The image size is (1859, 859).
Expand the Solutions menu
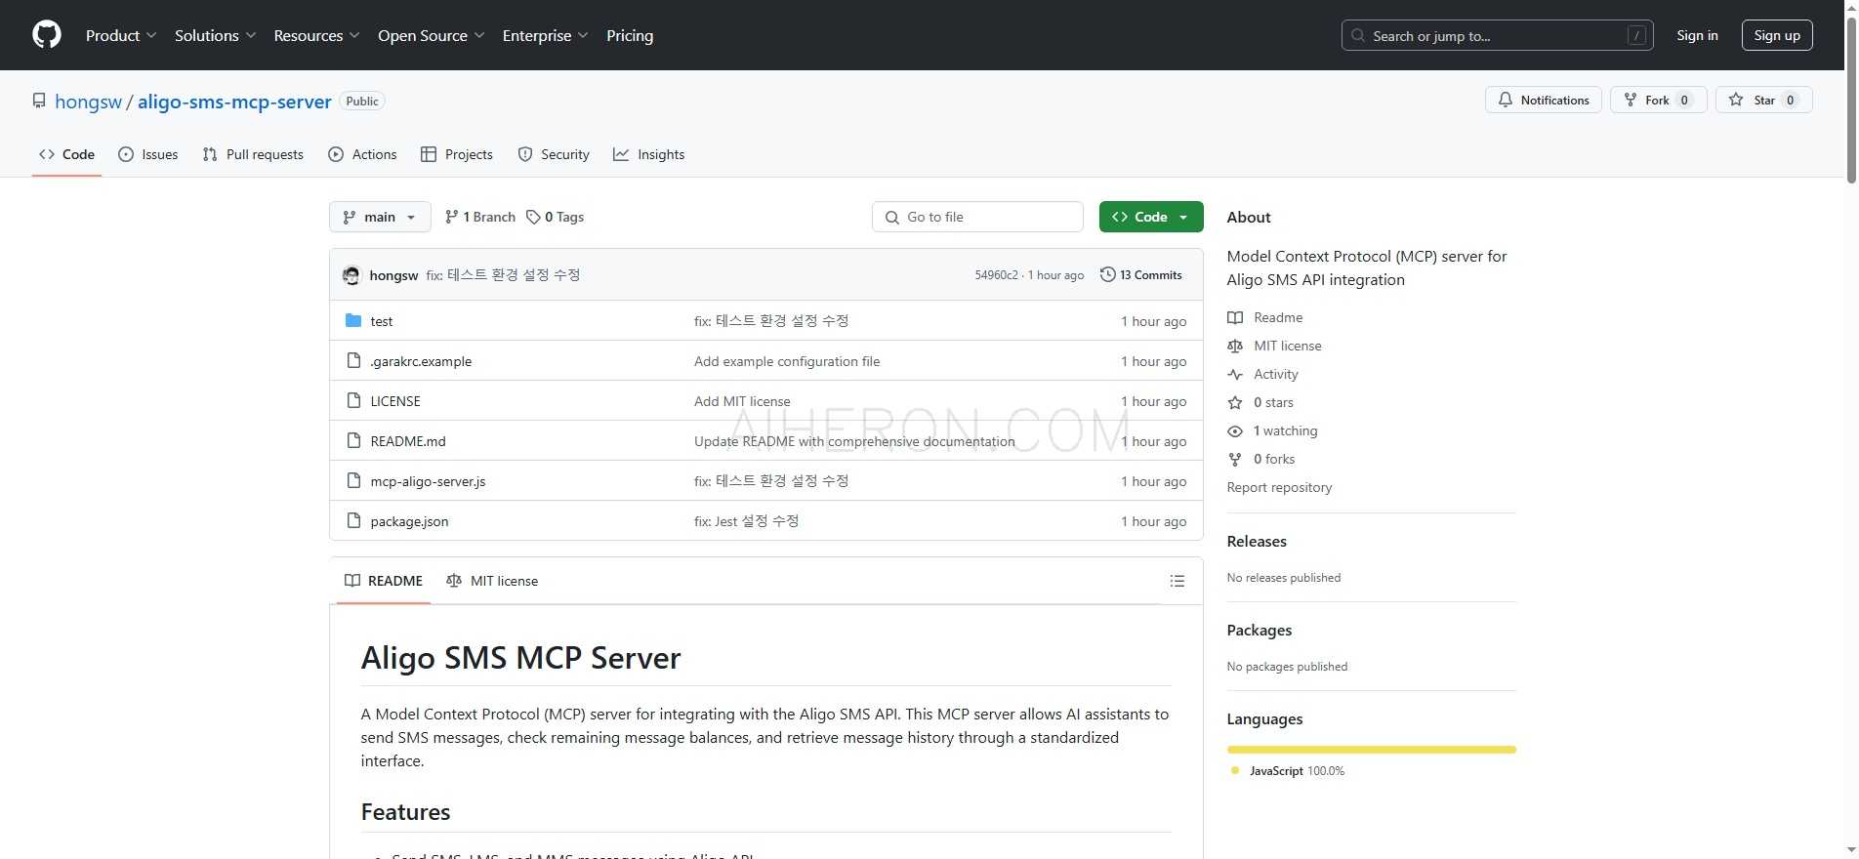pyautogui.click(x=215, y=35)
